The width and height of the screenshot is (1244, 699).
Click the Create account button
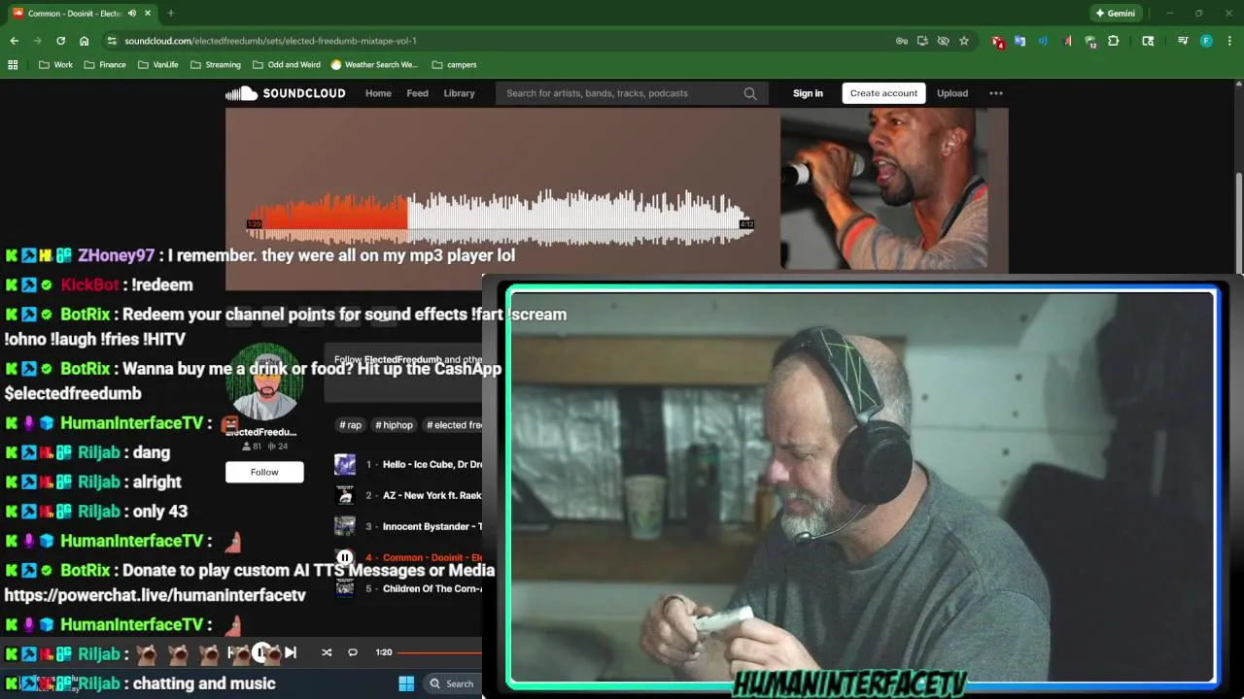(x=883, y=93)
